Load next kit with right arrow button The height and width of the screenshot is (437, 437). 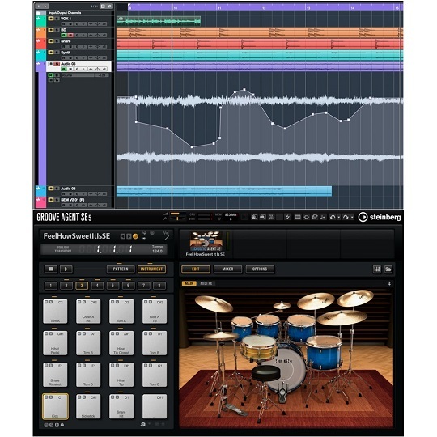pyautogui.click(x=129, y=236)
